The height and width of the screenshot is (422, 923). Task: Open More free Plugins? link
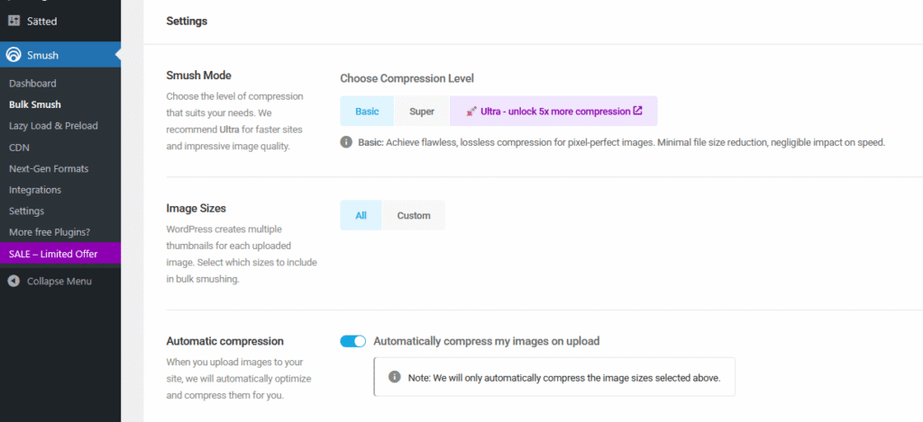pyautogui.click(x=50, y=232)
